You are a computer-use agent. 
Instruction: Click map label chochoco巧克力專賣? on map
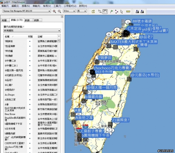click(112, 68)
